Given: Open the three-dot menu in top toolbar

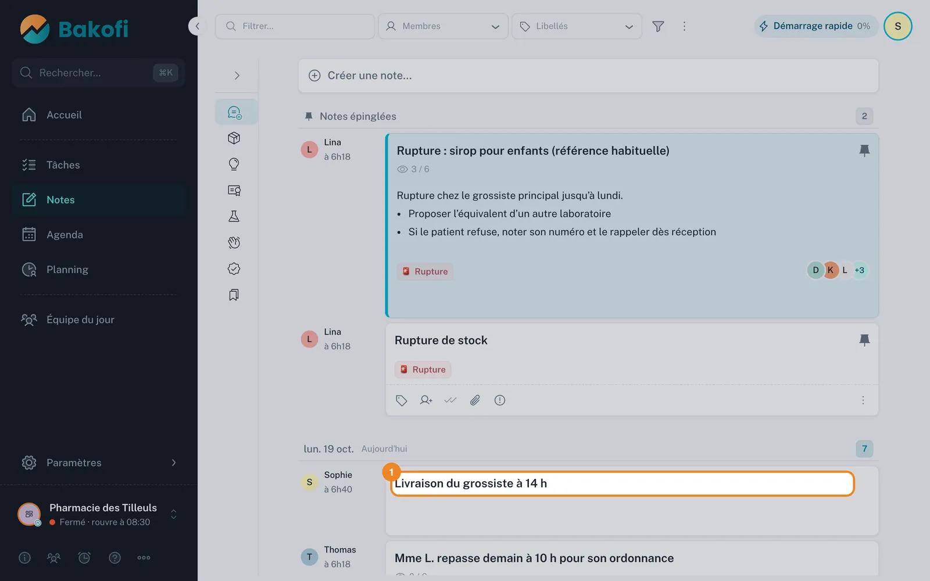Looking at the screenshot, I should [684, 26].
